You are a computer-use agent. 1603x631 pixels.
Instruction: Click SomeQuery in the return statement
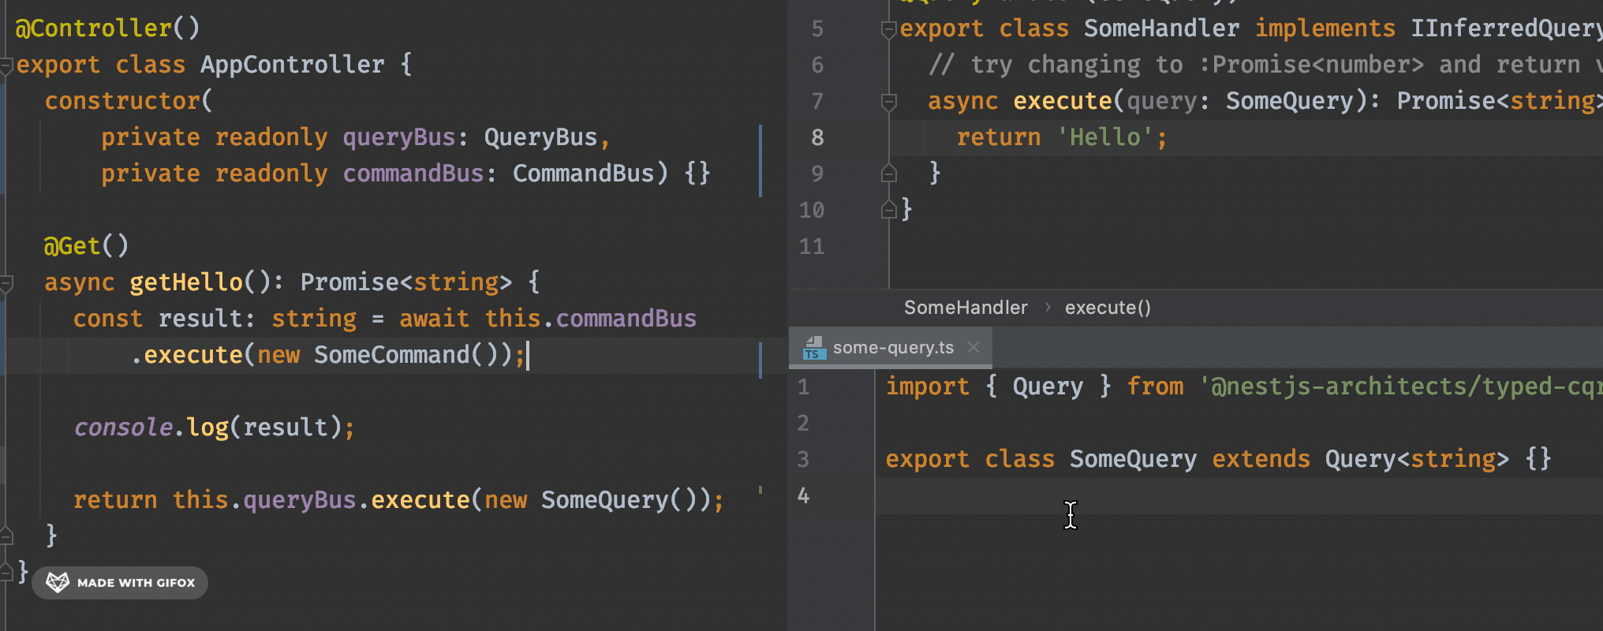coord(605,500)
